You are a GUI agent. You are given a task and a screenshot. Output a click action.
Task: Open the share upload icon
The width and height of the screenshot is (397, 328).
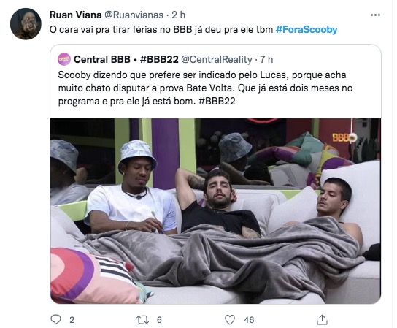pyautogui.click(x=322, y=320)
